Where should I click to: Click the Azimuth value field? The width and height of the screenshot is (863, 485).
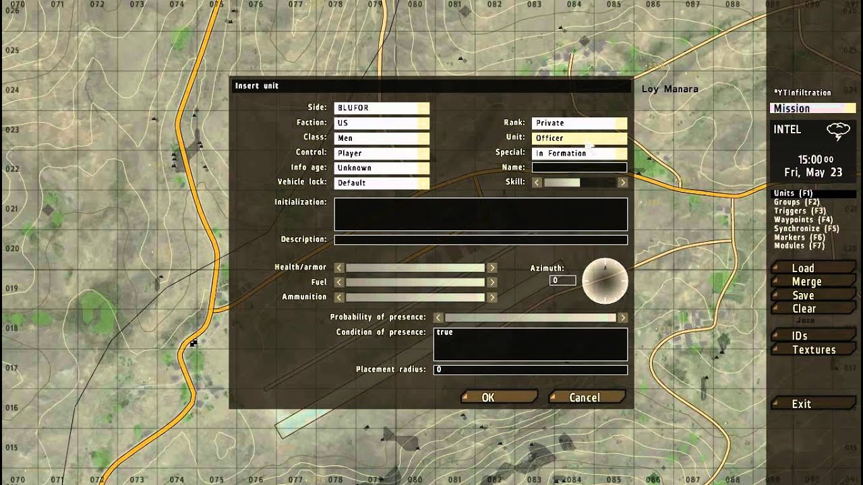pos(562,280)
